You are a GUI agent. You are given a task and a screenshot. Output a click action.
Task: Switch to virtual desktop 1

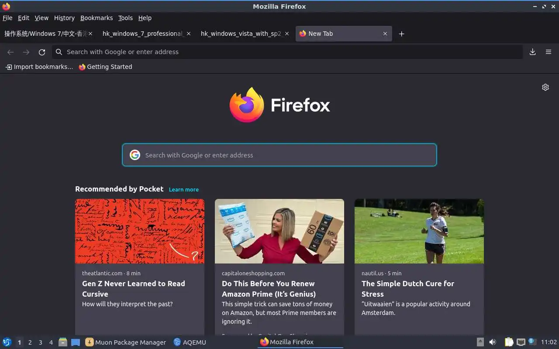(19, 342)
